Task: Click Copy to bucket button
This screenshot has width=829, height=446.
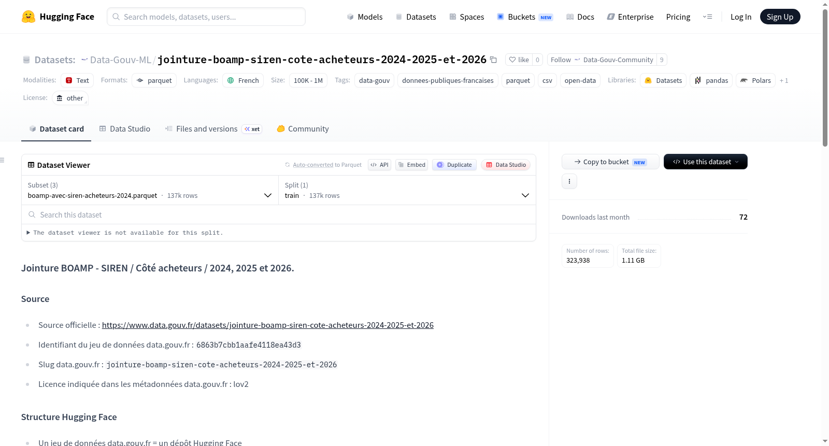Action: tap(610, 162)
